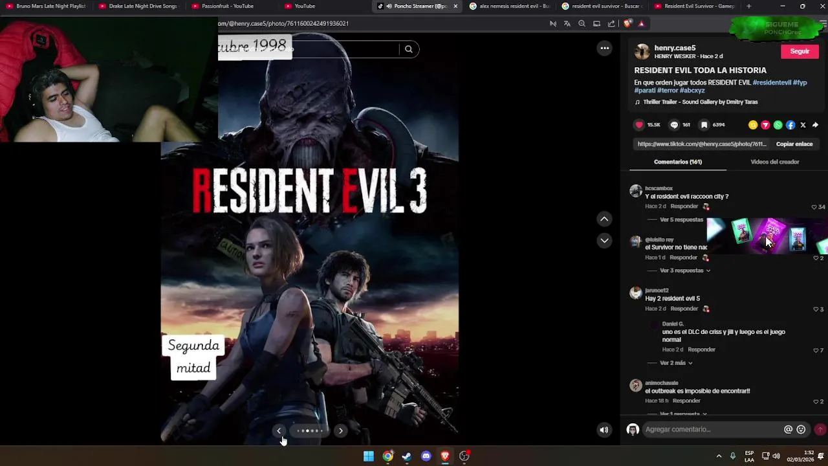
Task: Open a new browser tab with plus
Action: [748, 6]
